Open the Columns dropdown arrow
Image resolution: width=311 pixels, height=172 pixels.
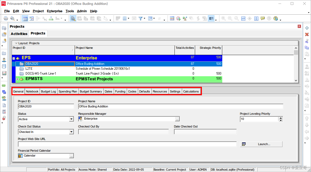[x=129, y=19]
